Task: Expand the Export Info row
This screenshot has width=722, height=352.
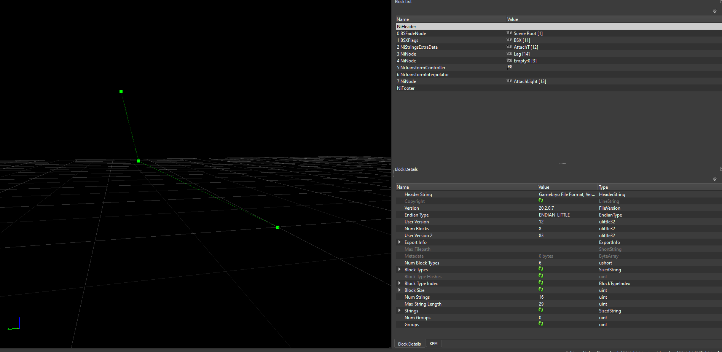Action: [x=399, y=242]
